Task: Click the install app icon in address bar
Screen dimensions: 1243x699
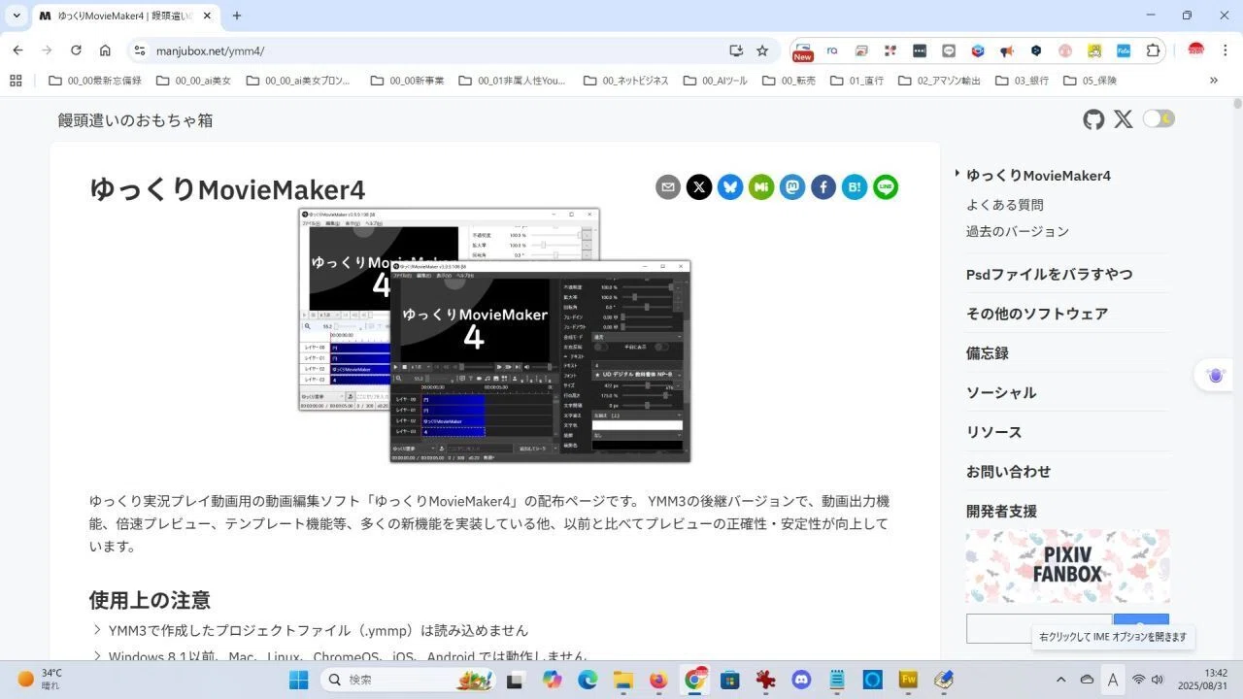Action: pyautogui.click(x=736, y=50)
